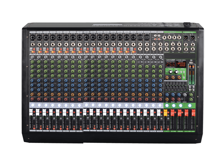Toggle the channel 1 ON button
222x166 pixels.
click(x=33, y=105)
